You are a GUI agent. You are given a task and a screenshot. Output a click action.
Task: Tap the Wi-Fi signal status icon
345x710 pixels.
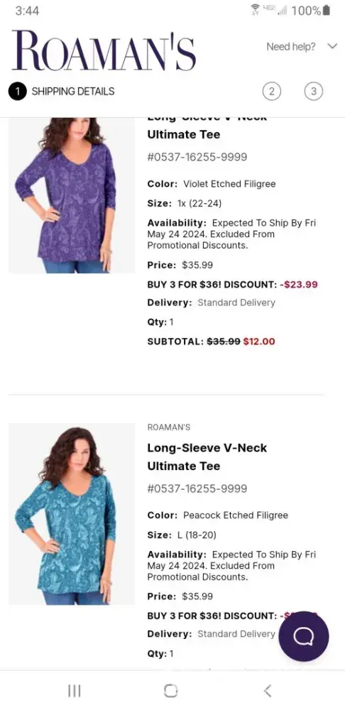pyautogui.click(x=256, y=9)
